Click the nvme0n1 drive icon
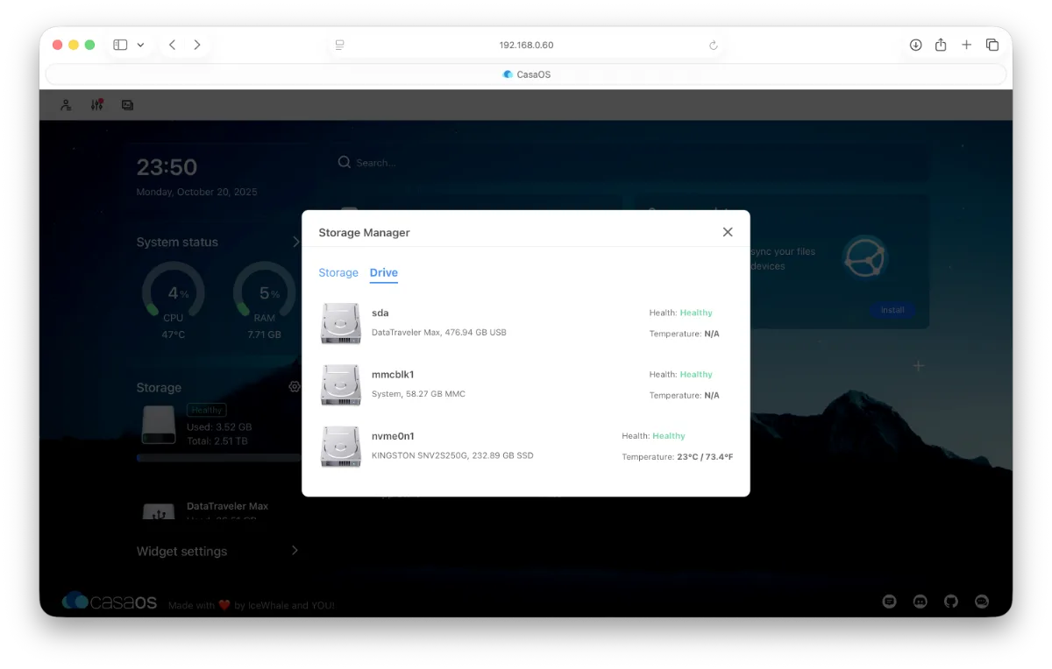This screenshot has width=1052, height=669. click(341, 446)
